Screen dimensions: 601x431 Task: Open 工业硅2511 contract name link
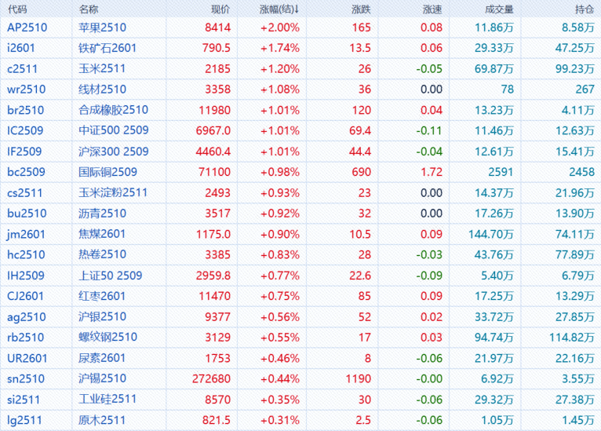click(107, 399)
